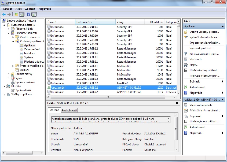Click 'Vymazat protokol...' in actions pane
This screenshot has width=227, height=162.
point(201,48)
